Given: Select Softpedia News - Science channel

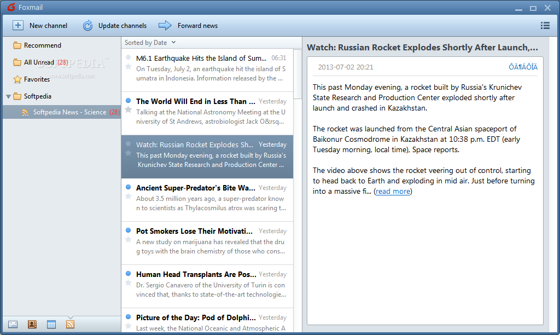Looking at the screenshot, I should point(62,112).
